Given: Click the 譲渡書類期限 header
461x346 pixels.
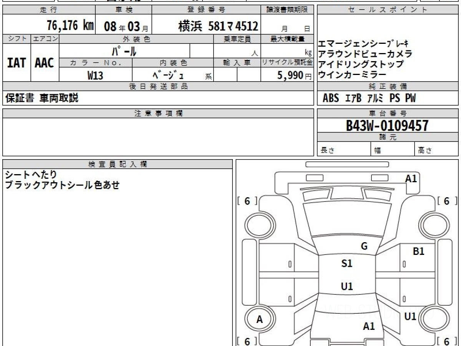Looking at the screenshot, I should coord(287,10).
